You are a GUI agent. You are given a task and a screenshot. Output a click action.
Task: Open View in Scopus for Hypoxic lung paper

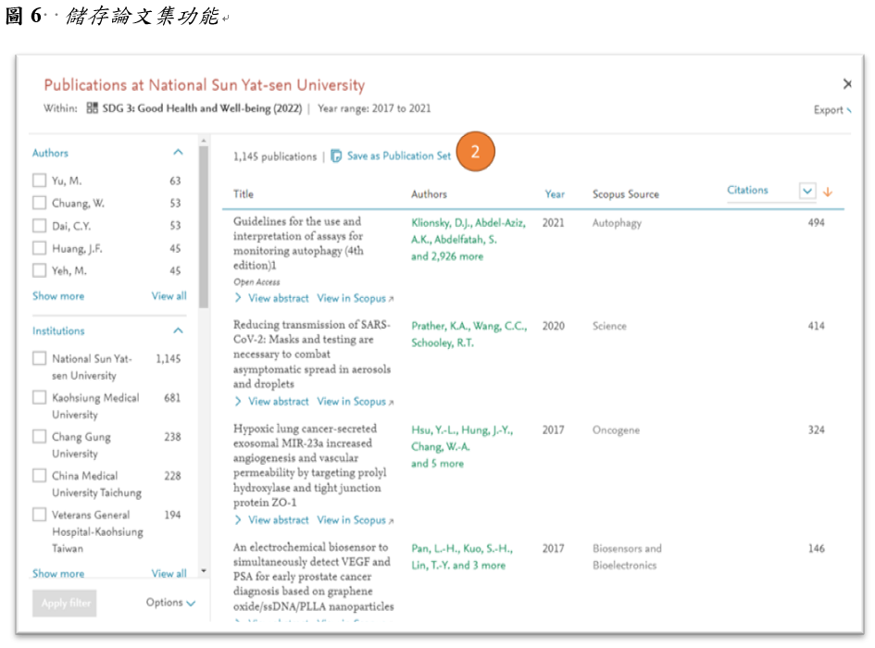tap(356, 519)
